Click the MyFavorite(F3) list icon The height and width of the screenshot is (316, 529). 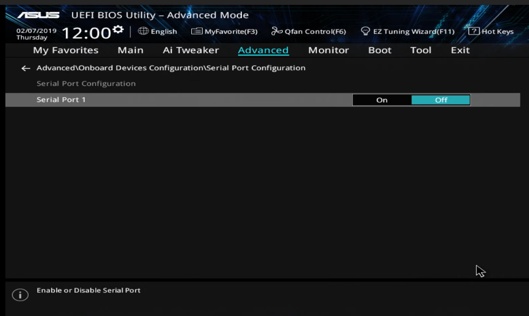(197, 31)
